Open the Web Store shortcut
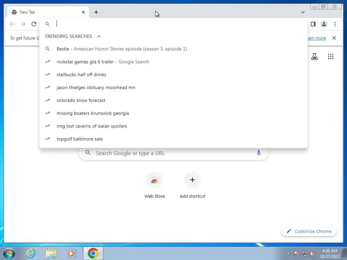Viewport: 347px width, 260px height. click(155, 186)
